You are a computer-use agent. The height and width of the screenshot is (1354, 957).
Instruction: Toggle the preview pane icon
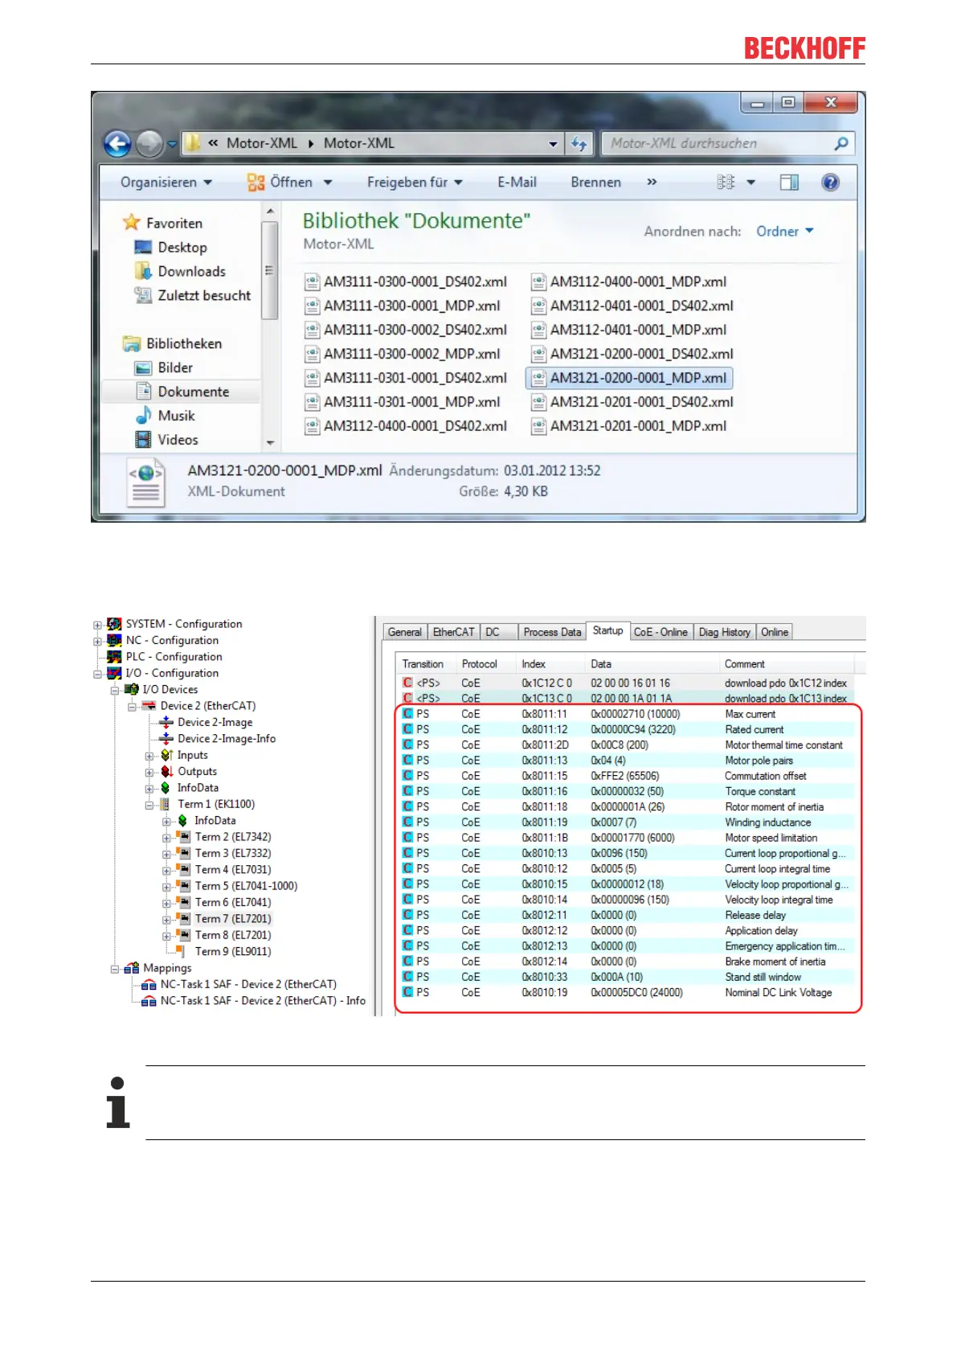(x=789, y=183)
